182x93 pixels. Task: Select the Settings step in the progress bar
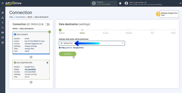tap(129, 30)
